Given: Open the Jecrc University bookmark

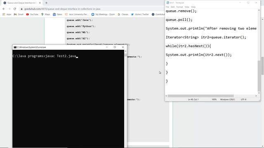Looking at the screenshot, I should coord(77,14).
